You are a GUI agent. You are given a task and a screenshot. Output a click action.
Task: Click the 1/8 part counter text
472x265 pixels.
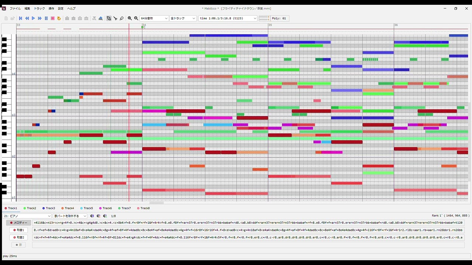point(114,216)
